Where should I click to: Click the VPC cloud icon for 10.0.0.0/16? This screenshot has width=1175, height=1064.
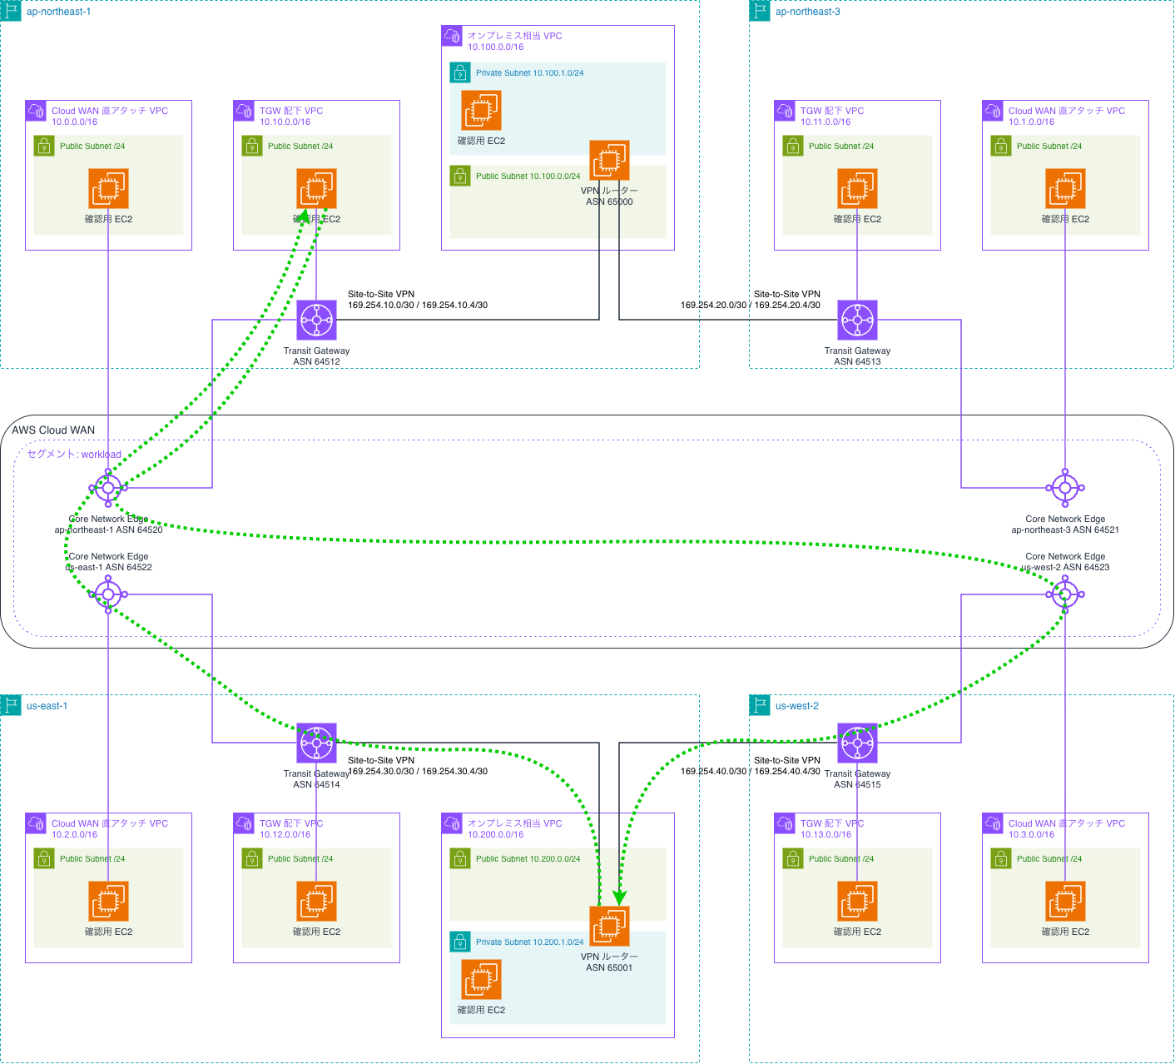click(36, 111)
